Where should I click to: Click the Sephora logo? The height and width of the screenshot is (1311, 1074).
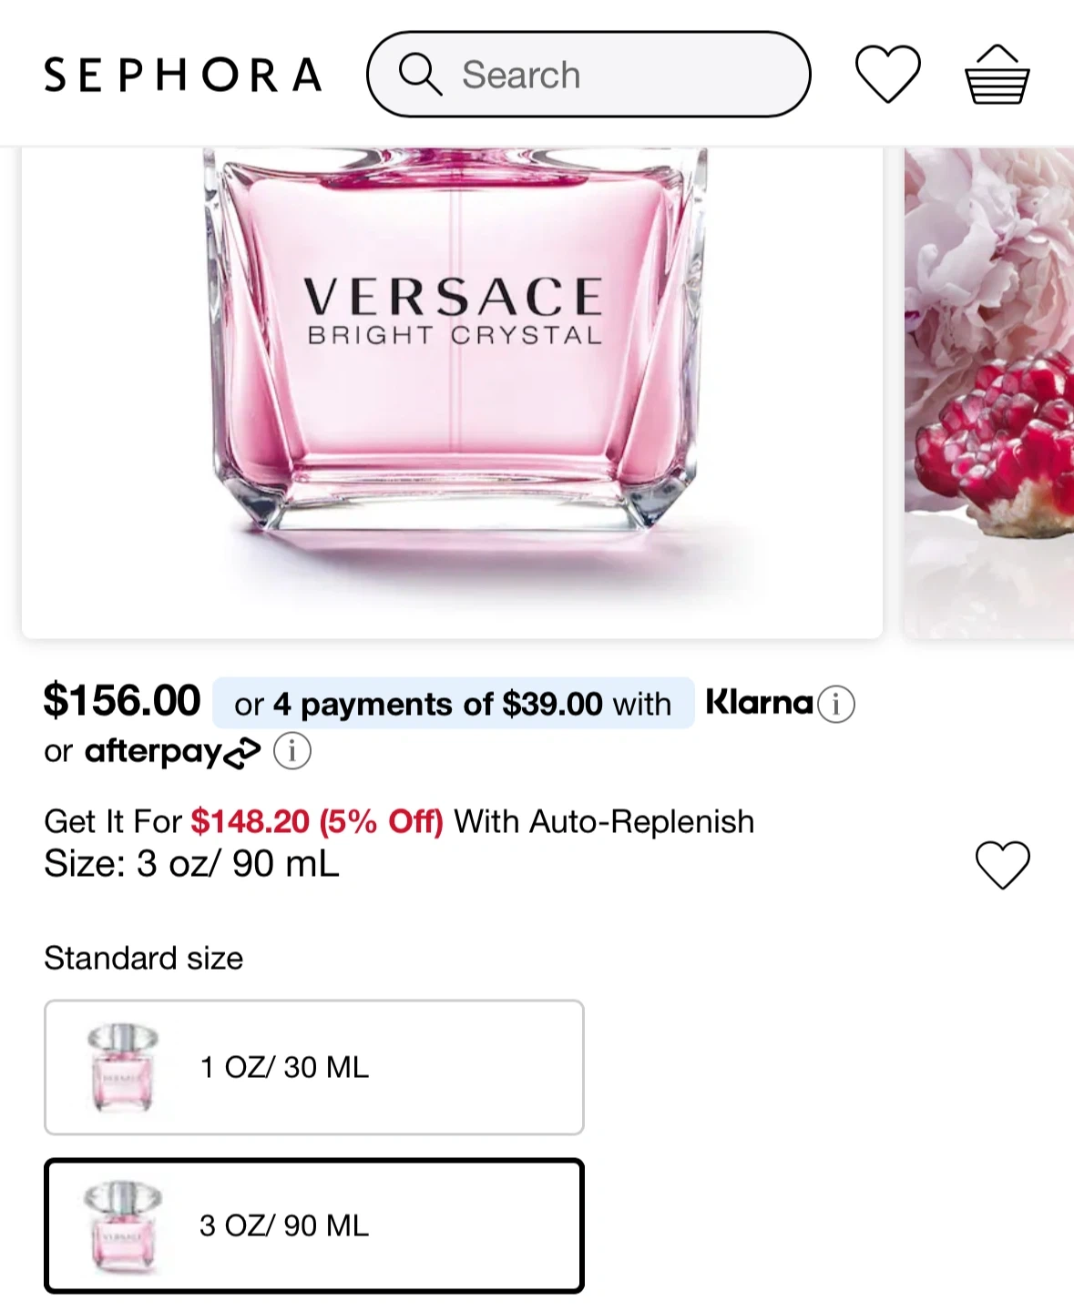182,76
